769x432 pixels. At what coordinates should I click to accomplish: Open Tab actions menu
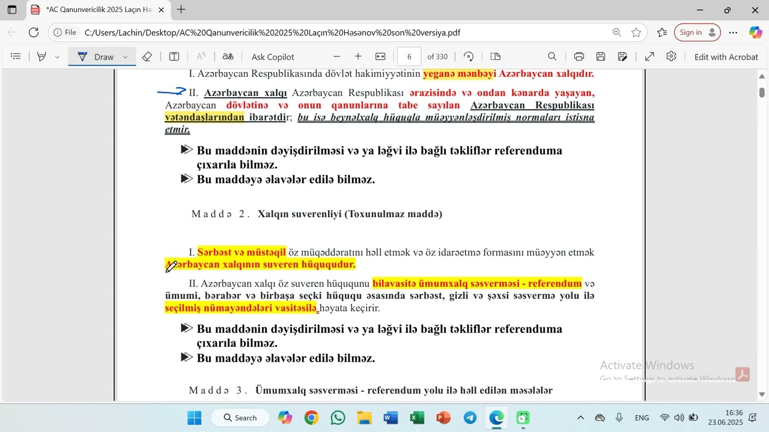tap(12, 10)
